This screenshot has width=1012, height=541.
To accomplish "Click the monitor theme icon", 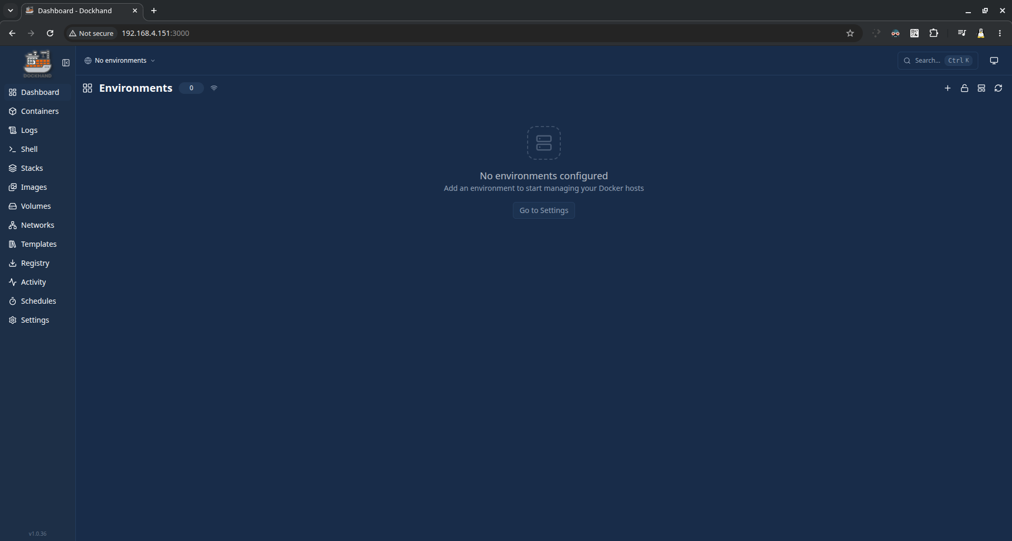I will pos(994,61).
